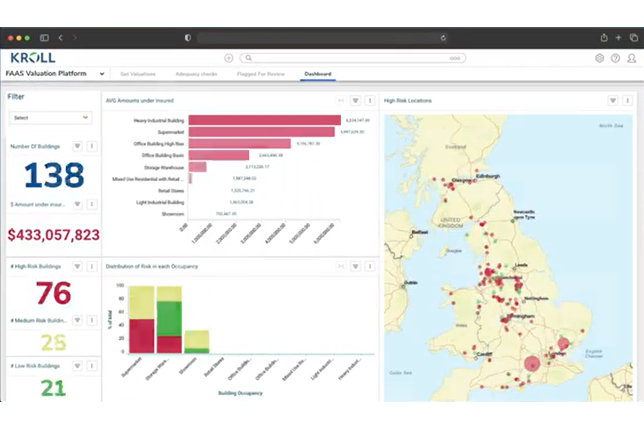644x429 pixels.
Task: Click the shield icon in the browser toolbar
Action: tap(187, 38)
